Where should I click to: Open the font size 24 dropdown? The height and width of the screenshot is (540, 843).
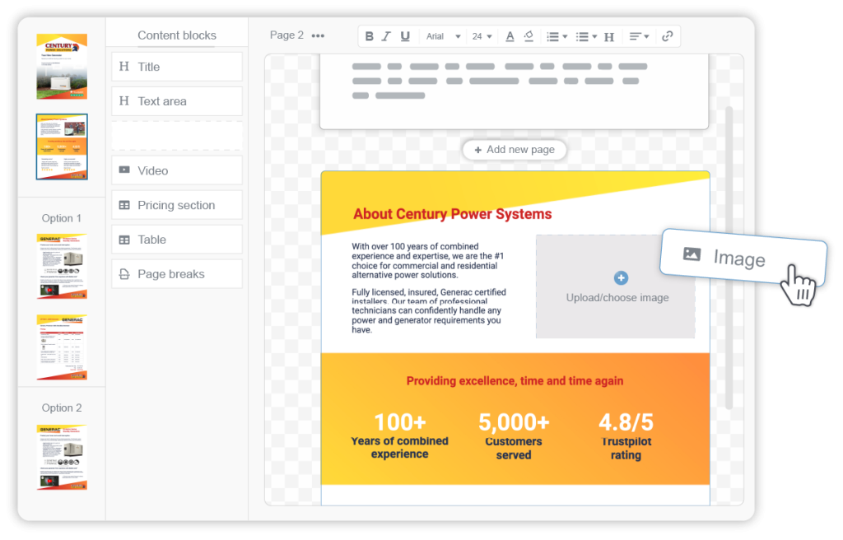click(x=482, y=36)
